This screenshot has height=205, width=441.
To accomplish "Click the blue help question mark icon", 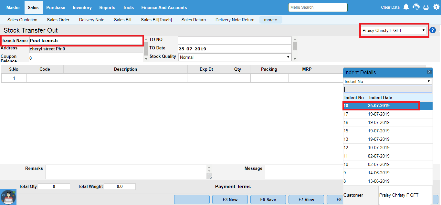I will pyautogui.click(x=433, y=30).
